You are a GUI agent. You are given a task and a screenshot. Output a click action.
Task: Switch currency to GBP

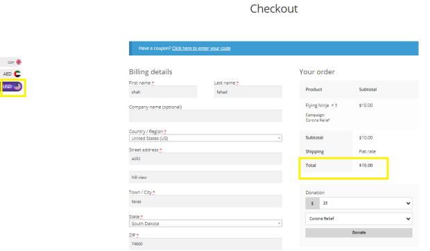point(11,62)
